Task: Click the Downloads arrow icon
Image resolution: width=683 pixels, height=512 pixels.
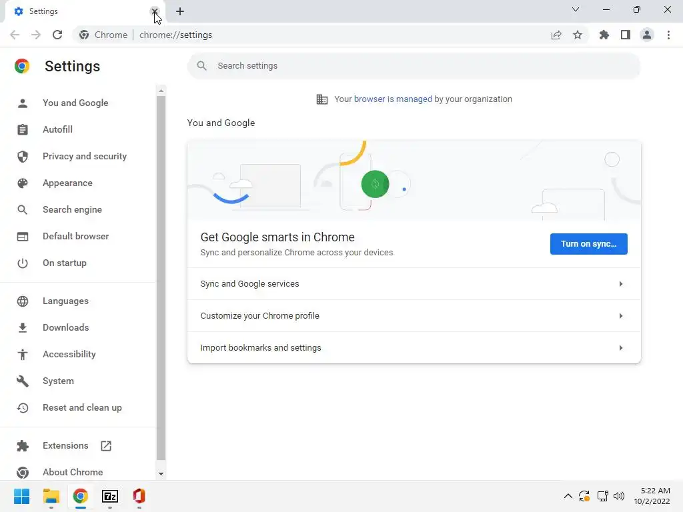Action: pos(23,328)
